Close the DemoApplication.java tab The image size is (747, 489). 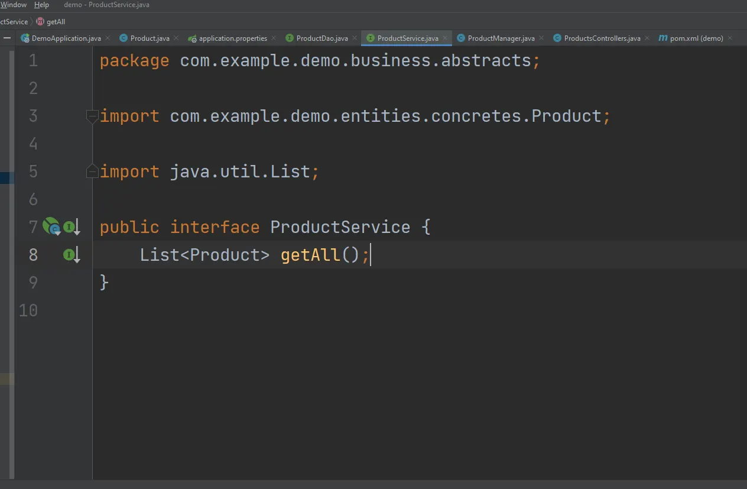[x=108, y=38]
